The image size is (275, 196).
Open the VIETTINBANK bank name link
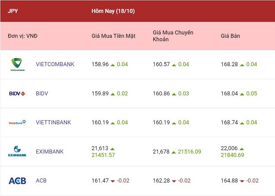coord(53,122)
